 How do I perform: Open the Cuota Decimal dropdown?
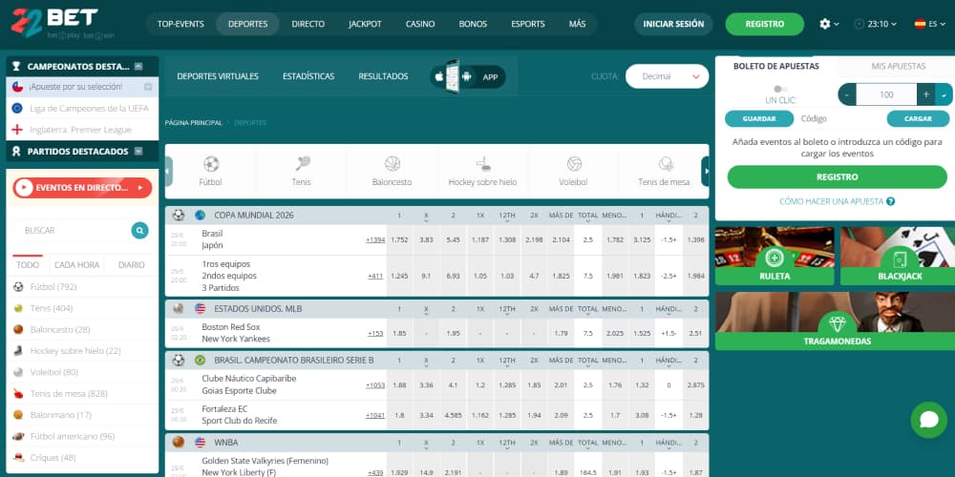pyautogui.click(x=667, y=76)
